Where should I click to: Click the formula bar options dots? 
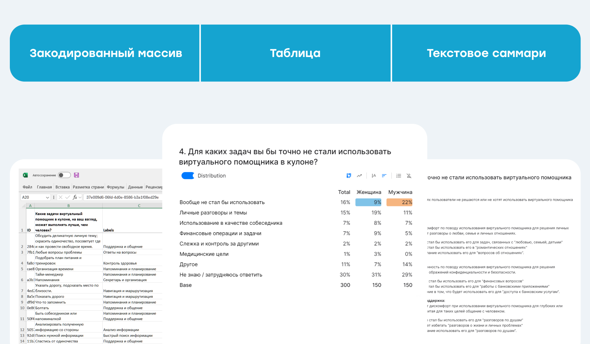point(54,197)
